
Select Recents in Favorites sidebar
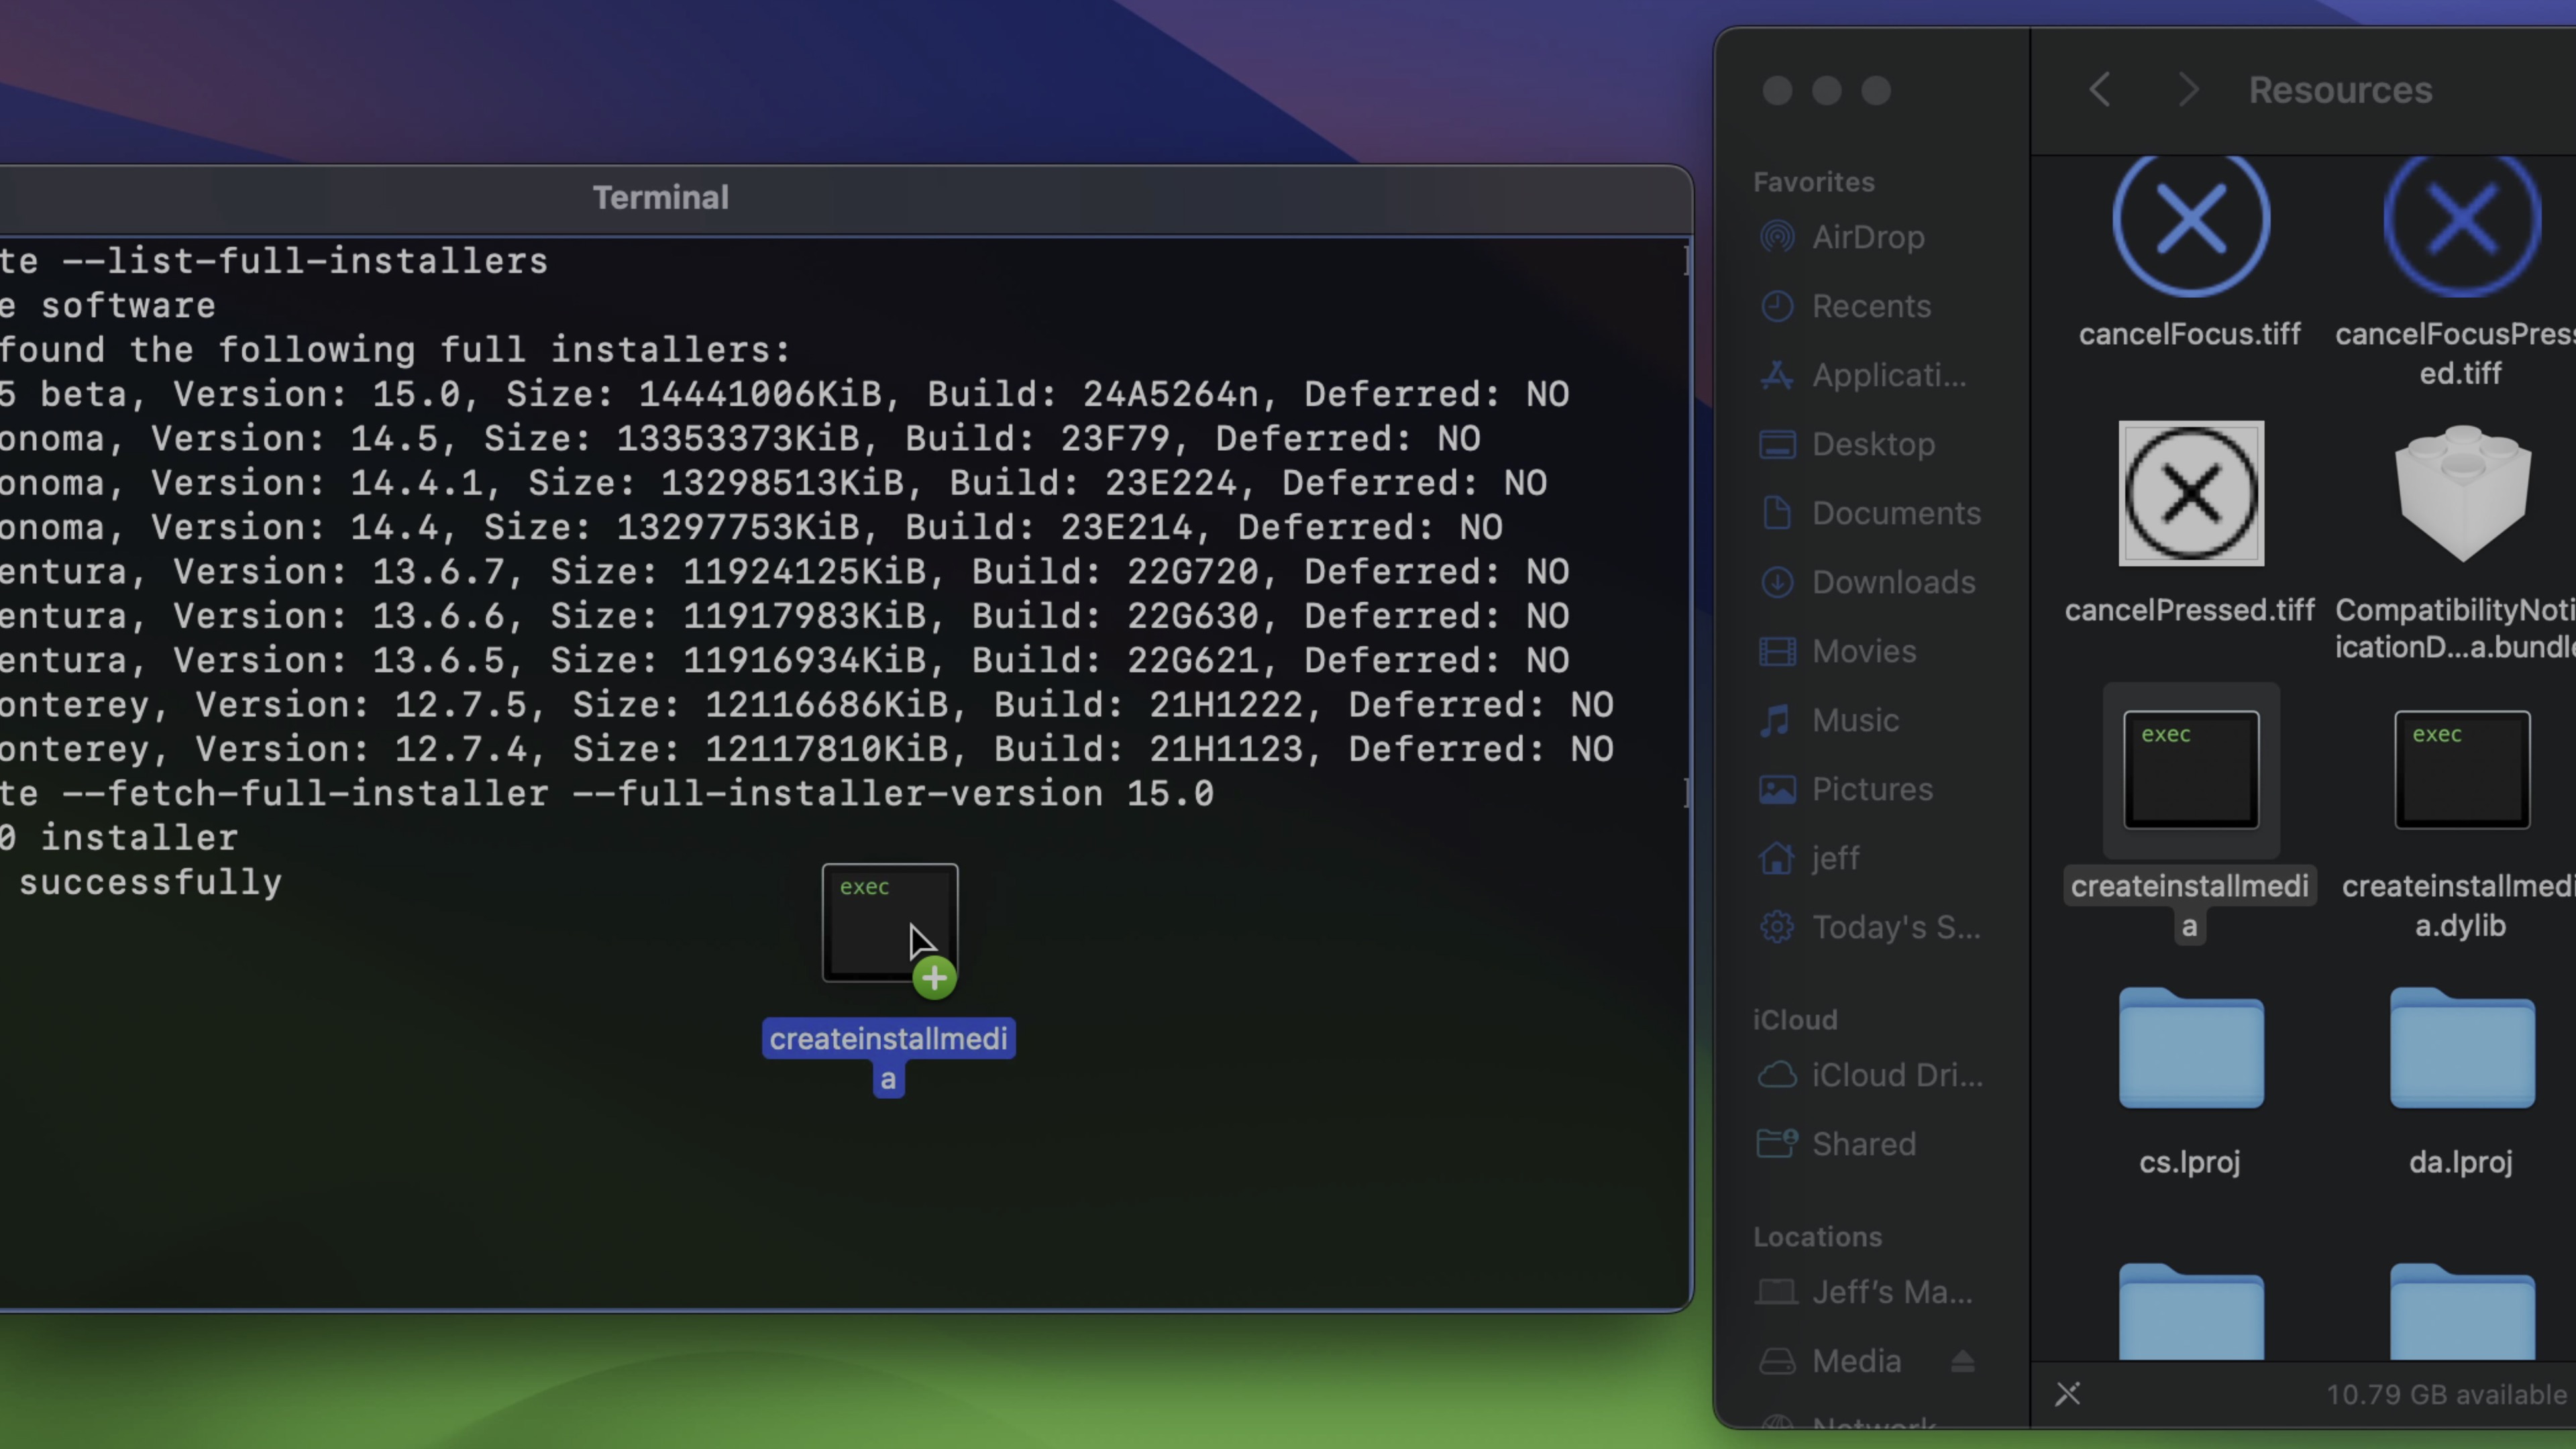[1870, 306]
